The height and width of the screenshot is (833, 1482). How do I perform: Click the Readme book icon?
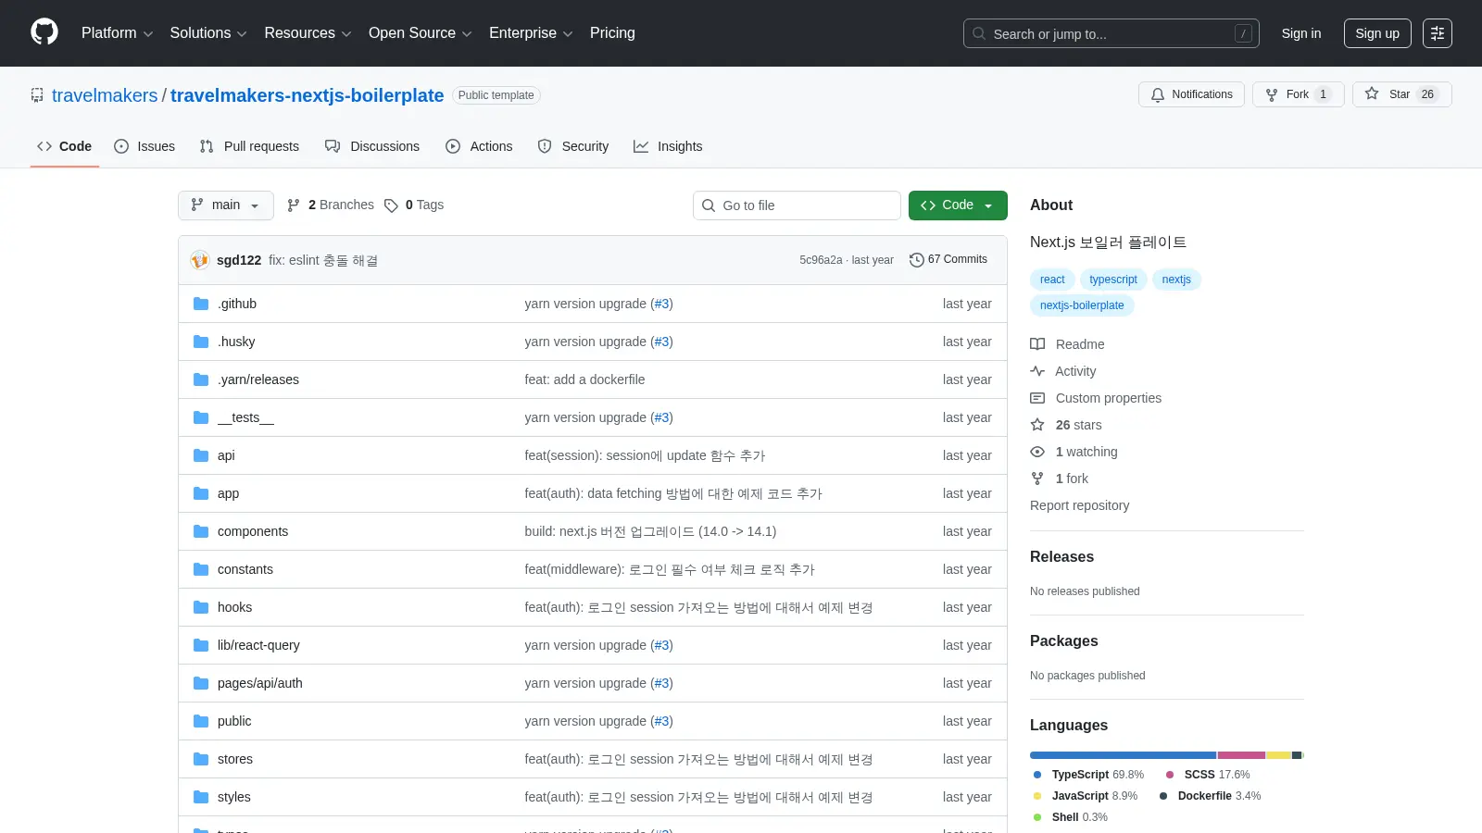tap(1037, 344)
